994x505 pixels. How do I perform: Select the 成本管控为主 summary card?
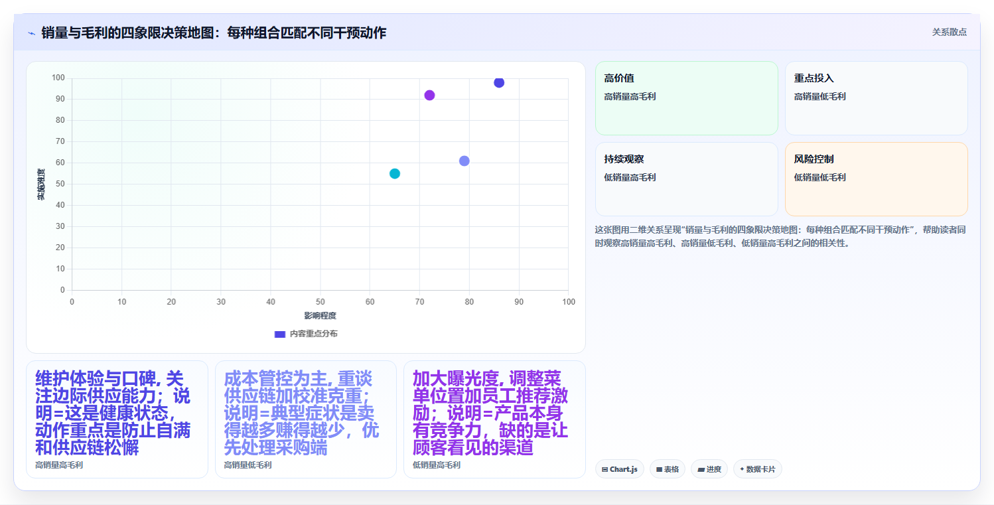[305, 419]
